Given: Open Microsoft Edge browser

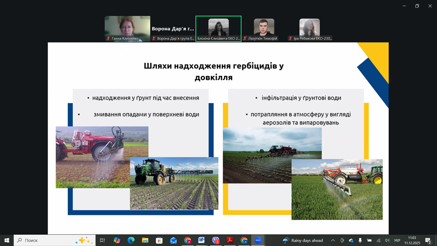Looking at the screenshot, I should [131, 241].
